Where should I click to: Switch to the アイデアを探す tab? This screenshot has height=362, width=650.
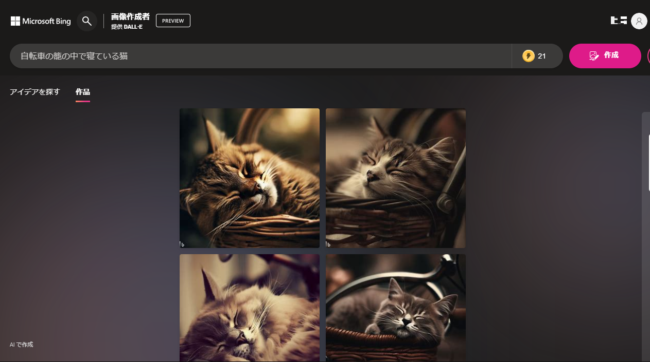pos(34,91)
